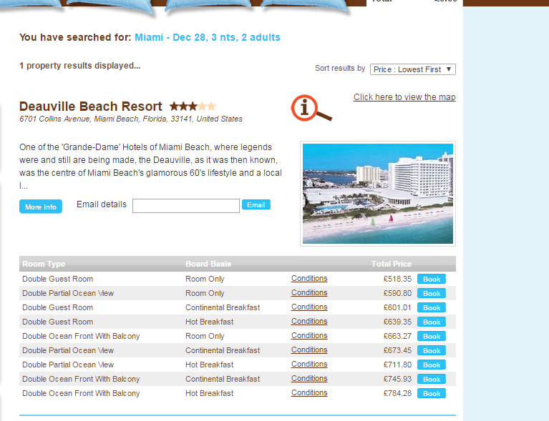549x421 pixels.
Task: Click the 'You have searched for:' label
Action: tap(75, 37)
